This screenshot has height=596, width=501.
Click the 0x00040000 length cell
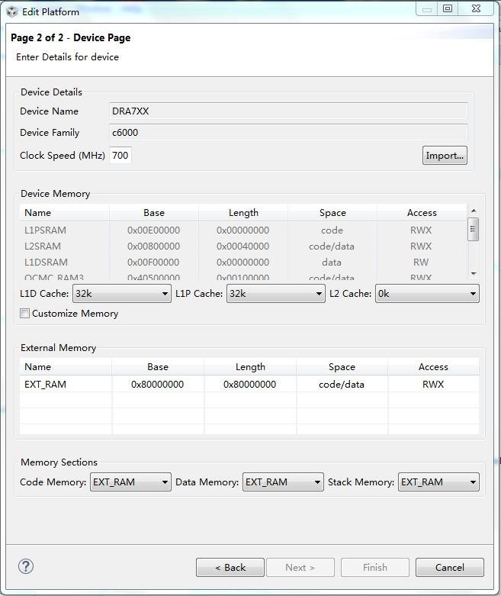click(242, 246)
